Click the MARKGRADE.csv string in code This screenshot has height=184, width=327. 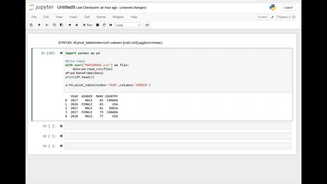pyautogui.click(x=97, y=65)
